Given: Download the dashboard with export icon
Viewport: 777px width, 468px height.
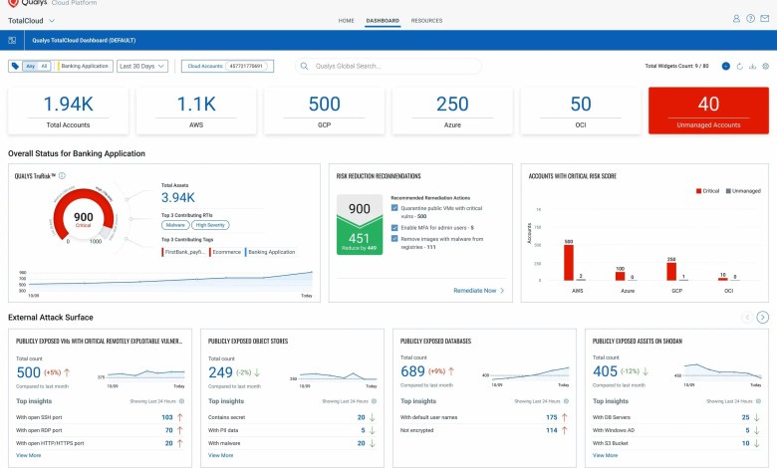Looking at the screenshot, I should click(x=752, y=66).
